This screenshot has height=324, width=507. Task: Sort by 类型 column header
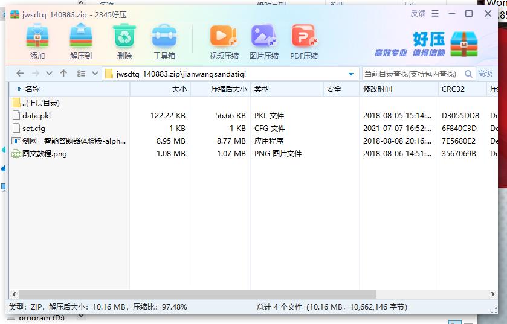[x=287, y=89]
